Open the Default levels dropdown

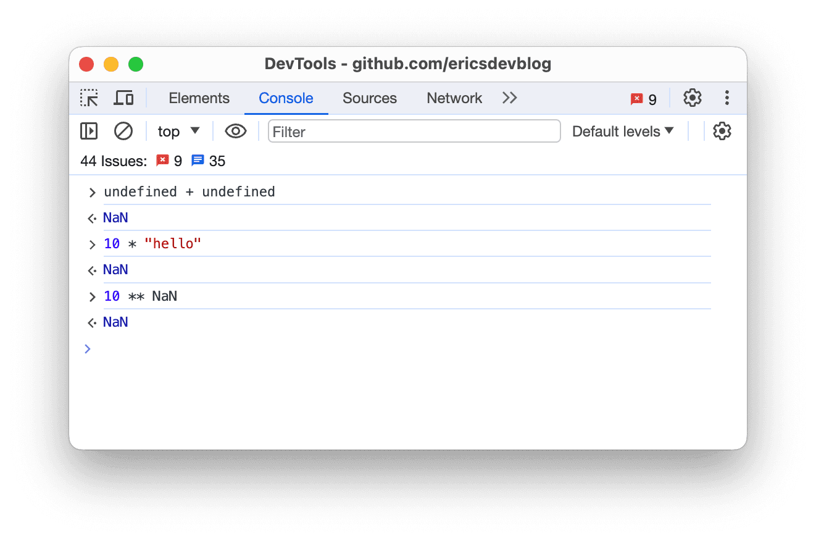tap(622, 131)
